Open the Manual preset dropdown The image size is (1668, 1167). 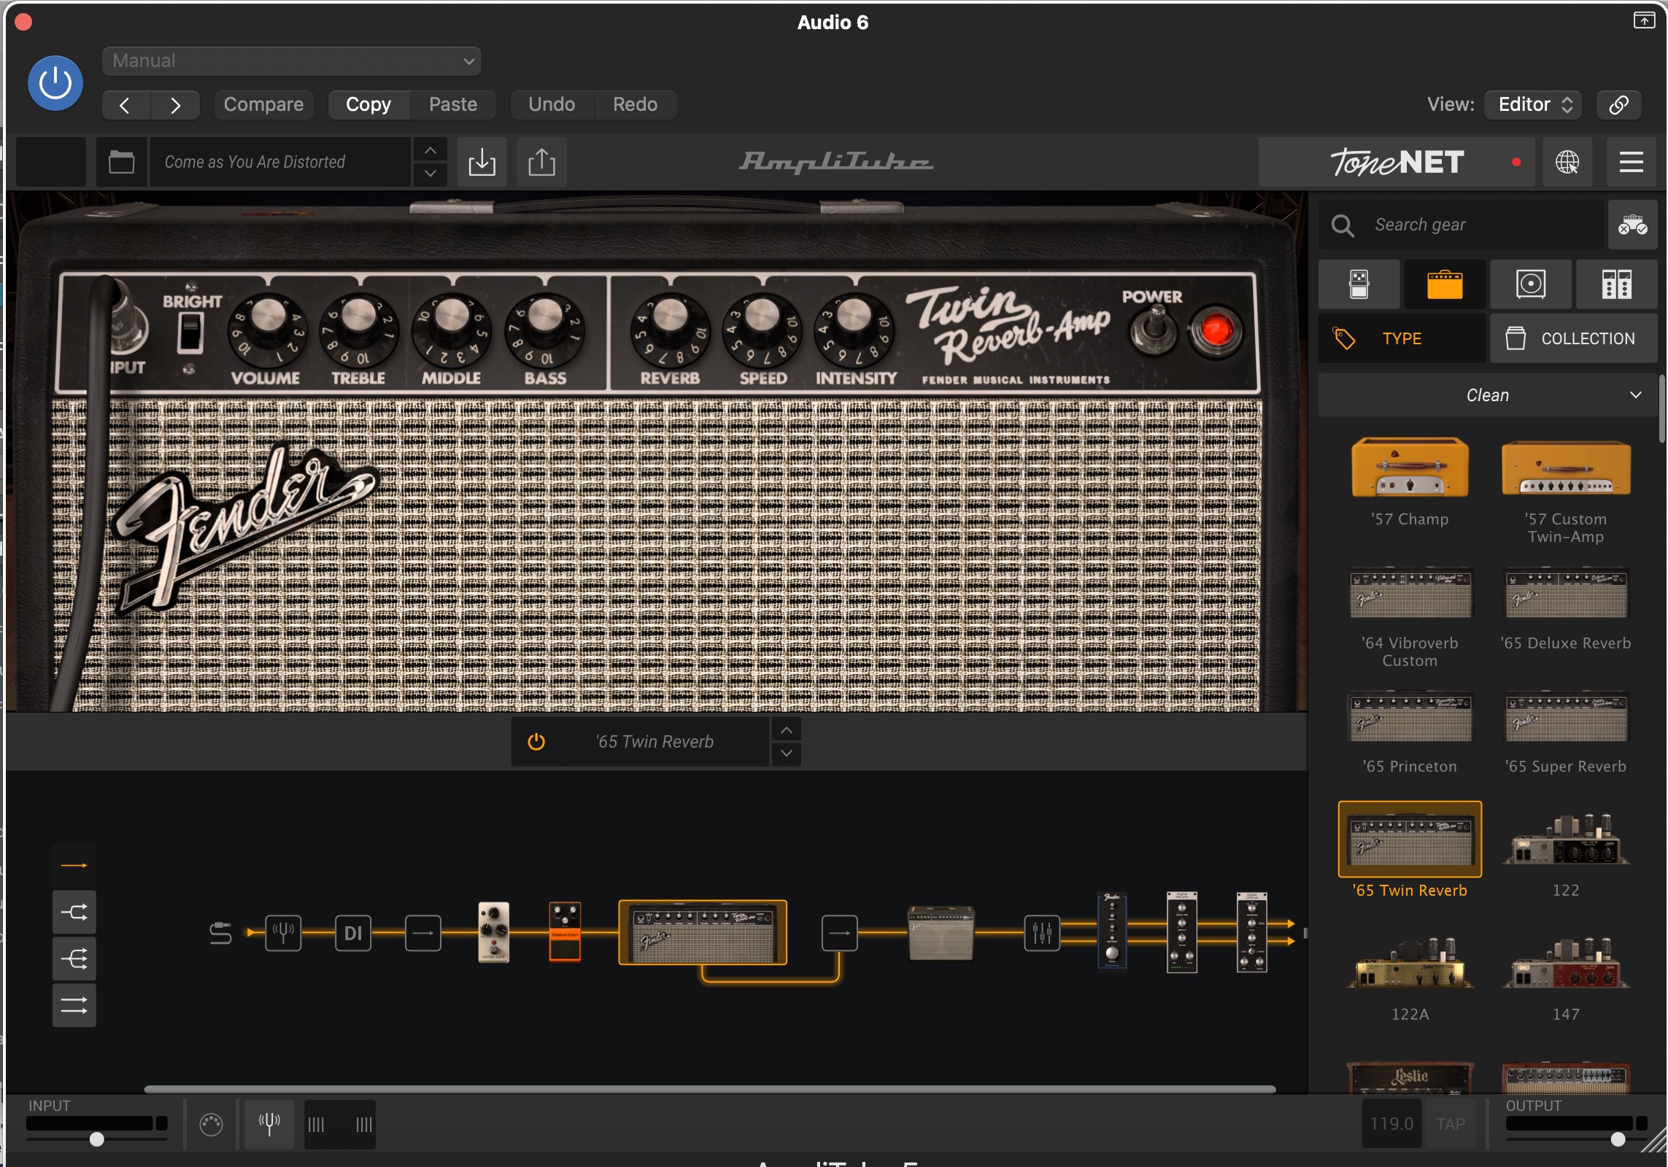coord(291,61)
